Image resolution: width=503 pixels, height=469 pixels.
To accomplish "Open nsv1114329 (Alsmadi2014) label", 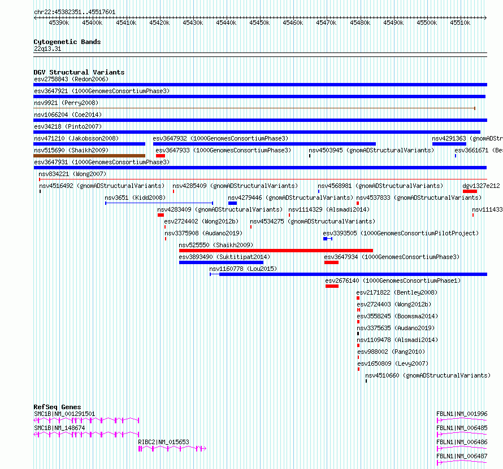I will 329,209.
